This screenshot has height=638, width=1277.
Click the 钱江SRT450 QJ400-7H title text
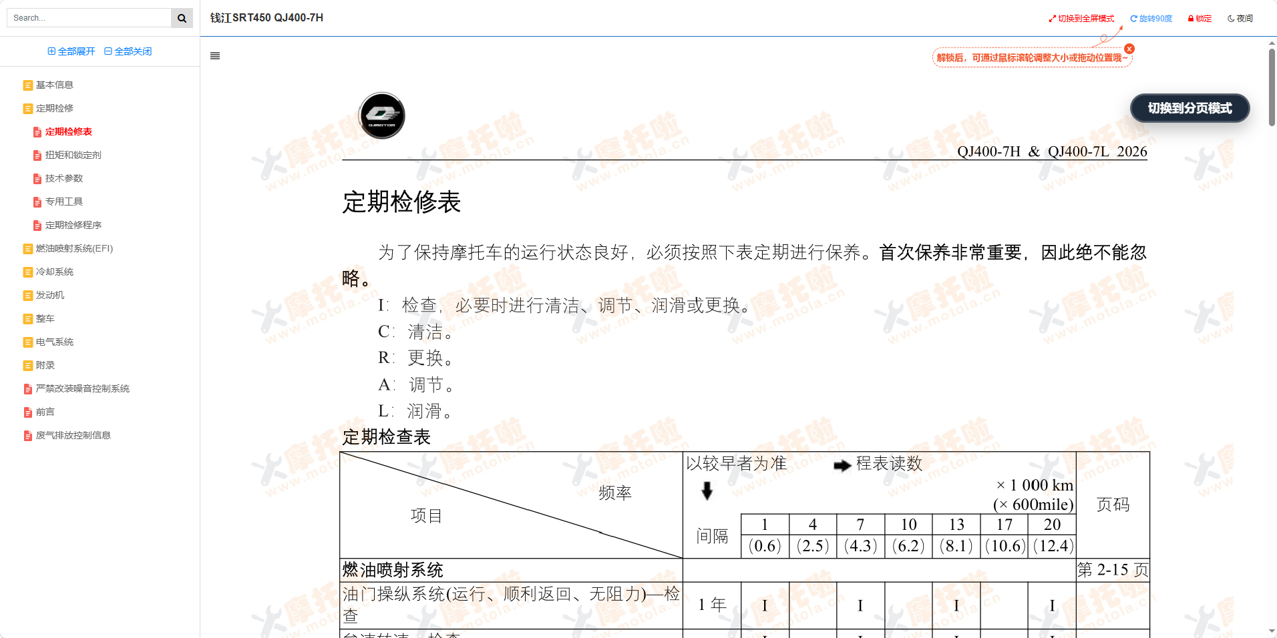(266, 18)
